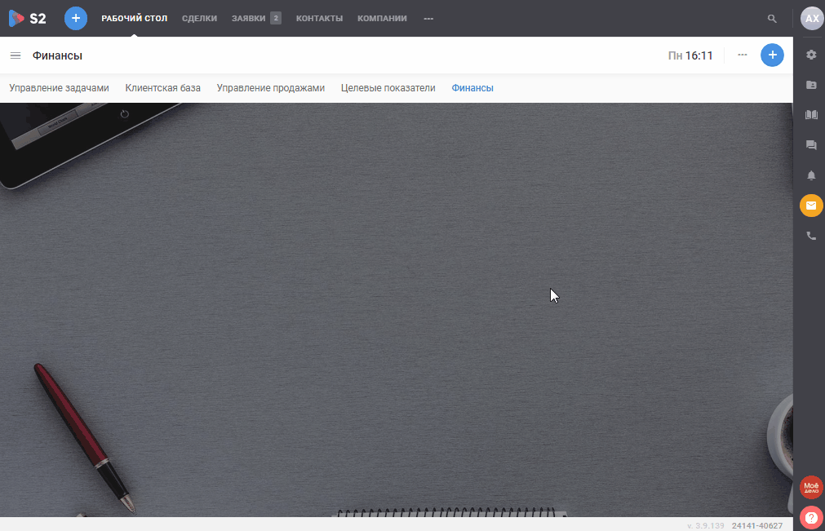The image size is (825, 531).
Task: Open help via the question mark icon
Action: (x=811, y=517)
